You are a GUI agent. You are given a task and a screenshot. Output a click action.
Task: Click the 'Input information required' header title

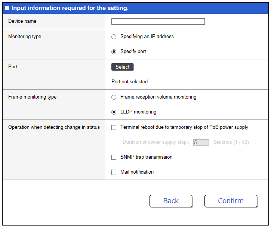pyautogui.click(x=70, y=8)
